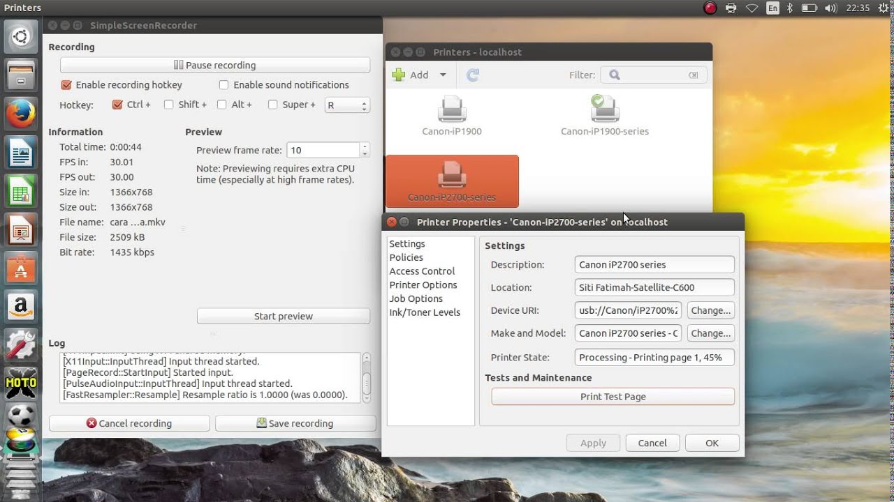Click the Preview frame rate stepper arrows
The height and width of the screenshot is (502, 894).
point(365,150)
